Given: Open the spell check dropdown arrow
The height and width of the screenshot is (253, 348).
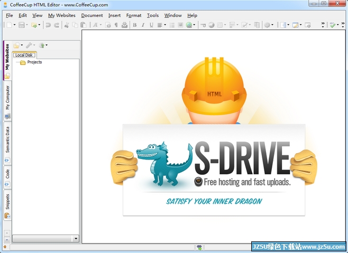Looking at the screenshot, I should (x=337, y=25).
